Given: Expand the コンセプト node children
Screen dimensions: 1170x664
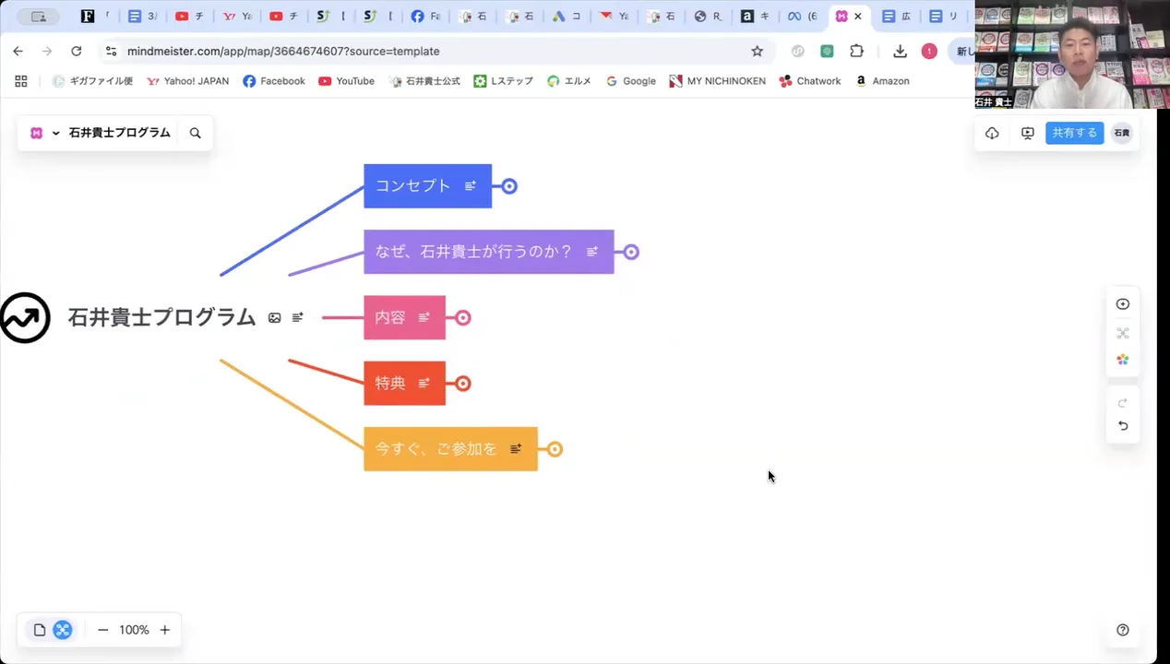Looking at the screenshot, I should click(x=509, y=186).
